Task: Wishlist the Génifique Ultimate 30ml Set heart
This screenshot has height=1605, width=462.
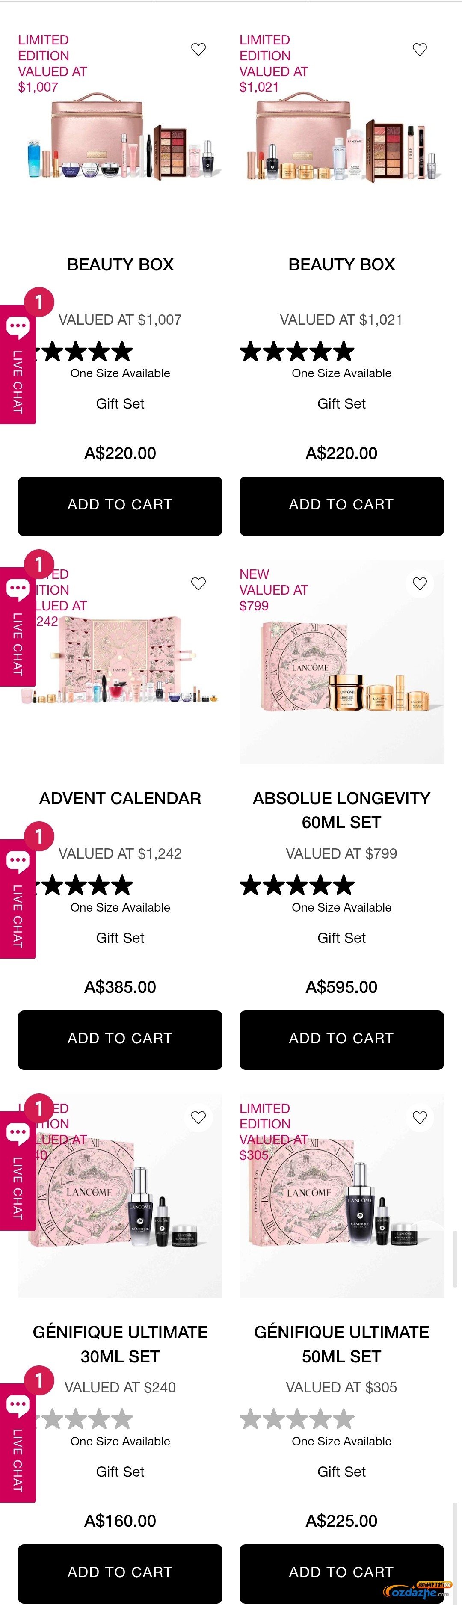Action: pos(198,1118)
